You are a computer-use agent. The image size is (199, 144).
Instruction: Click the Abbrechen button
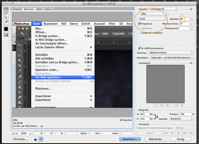pos(155,139)
